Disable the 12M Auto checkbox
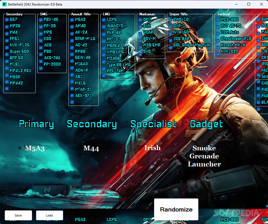 pos(218,34)
